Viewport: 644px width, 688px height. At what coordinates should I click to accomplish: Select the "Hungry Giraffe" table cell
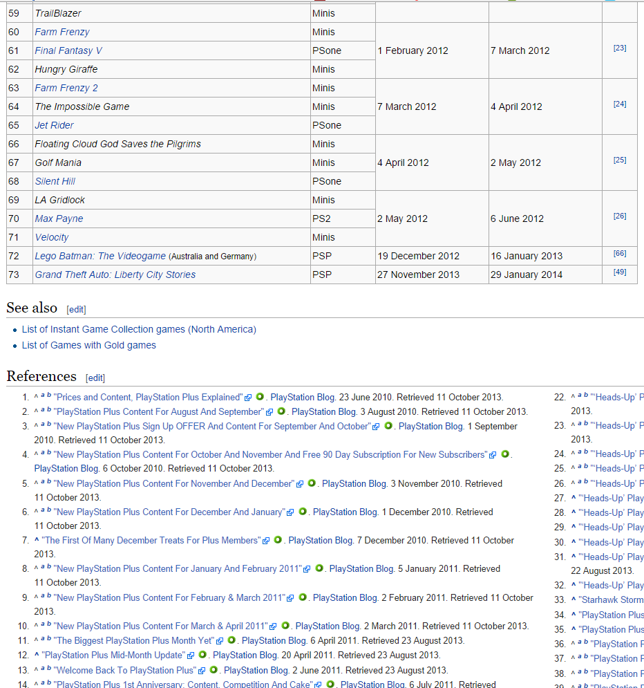tap(171, 69)
